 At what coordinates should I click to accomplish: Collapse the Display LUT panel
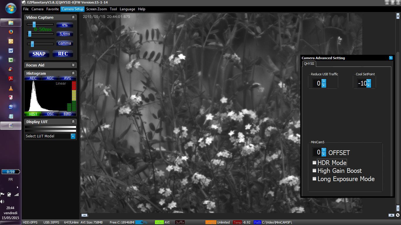(x=73, y=122)
